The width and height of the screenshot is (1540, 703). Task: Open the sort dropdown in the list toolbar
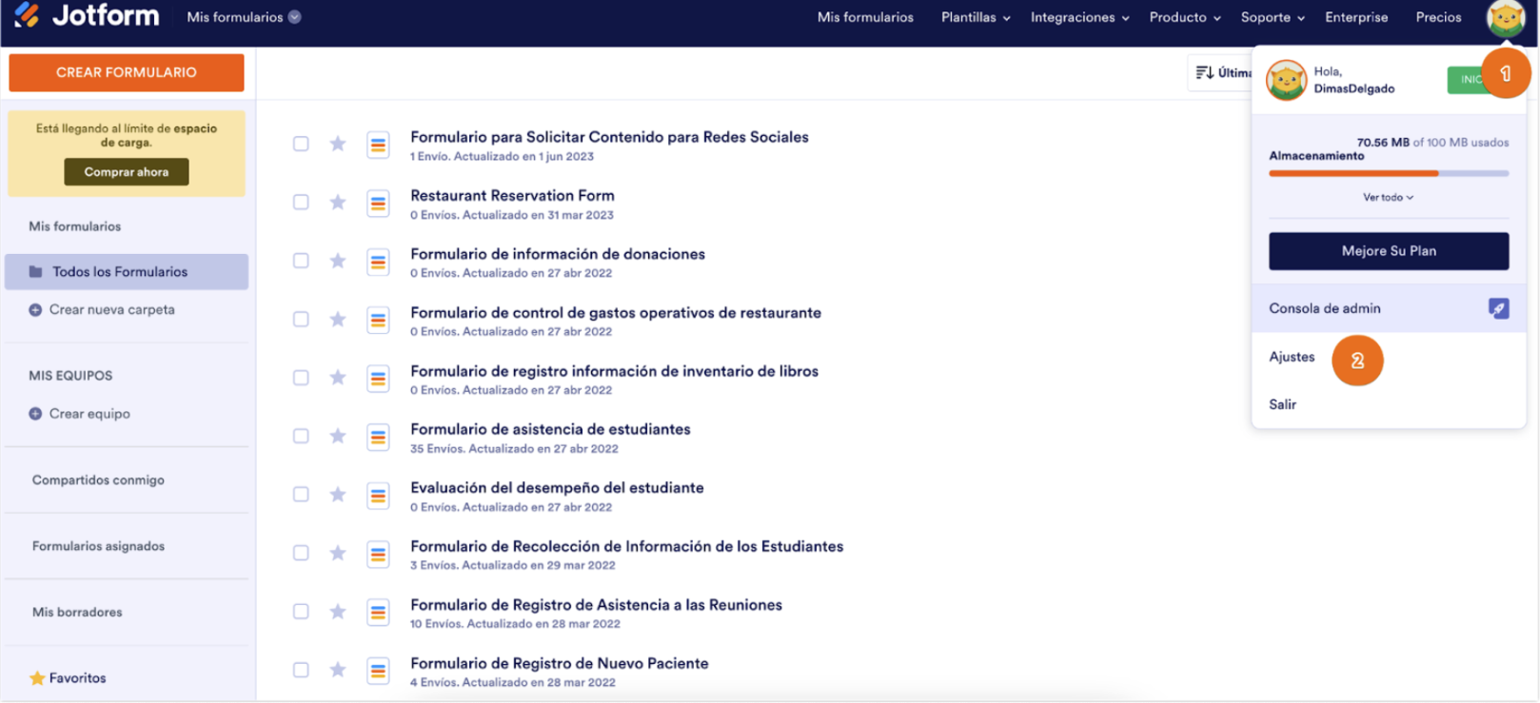click(1222, 73)
